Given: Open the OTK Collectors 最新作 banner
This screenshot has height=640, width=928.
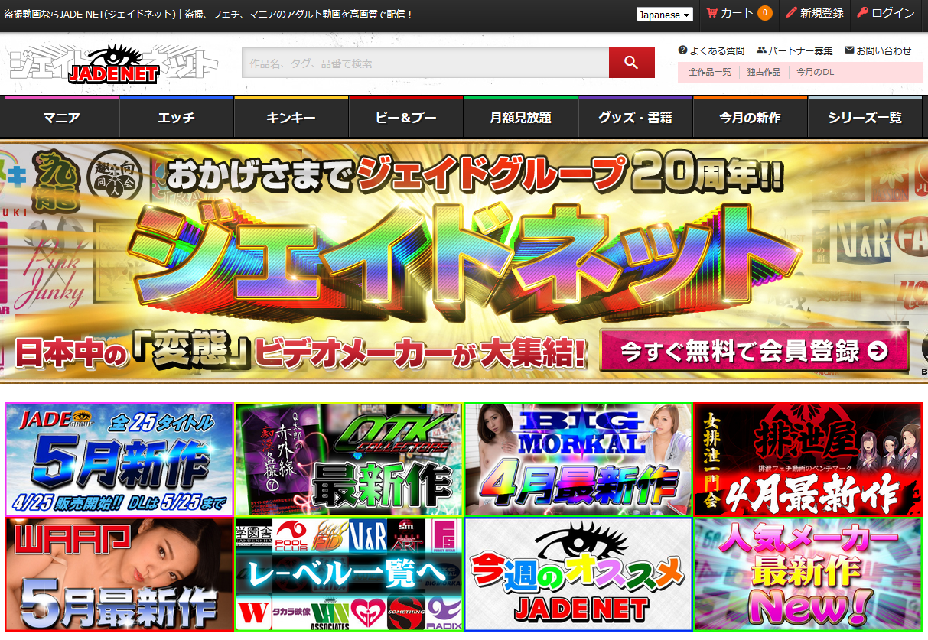Looking at the screenshot, I should click(x=349, y=460).
